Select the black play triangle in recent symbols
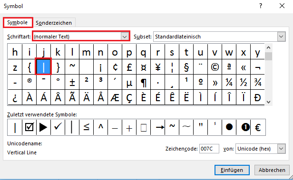The height and width of the screenshot is (180, 293). (43, 127)
